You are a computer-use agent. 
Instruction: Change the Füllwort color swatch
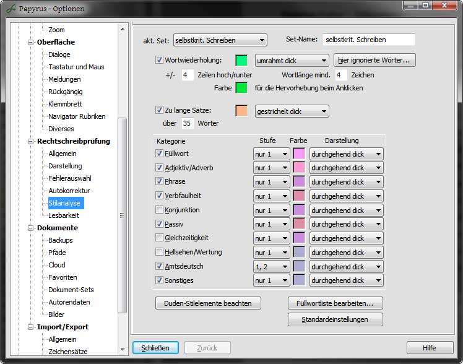(299, 154)
